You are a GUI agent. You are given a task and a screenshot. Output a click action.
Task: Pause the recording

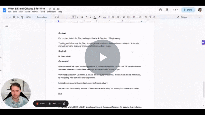click(x=59, y=103)
